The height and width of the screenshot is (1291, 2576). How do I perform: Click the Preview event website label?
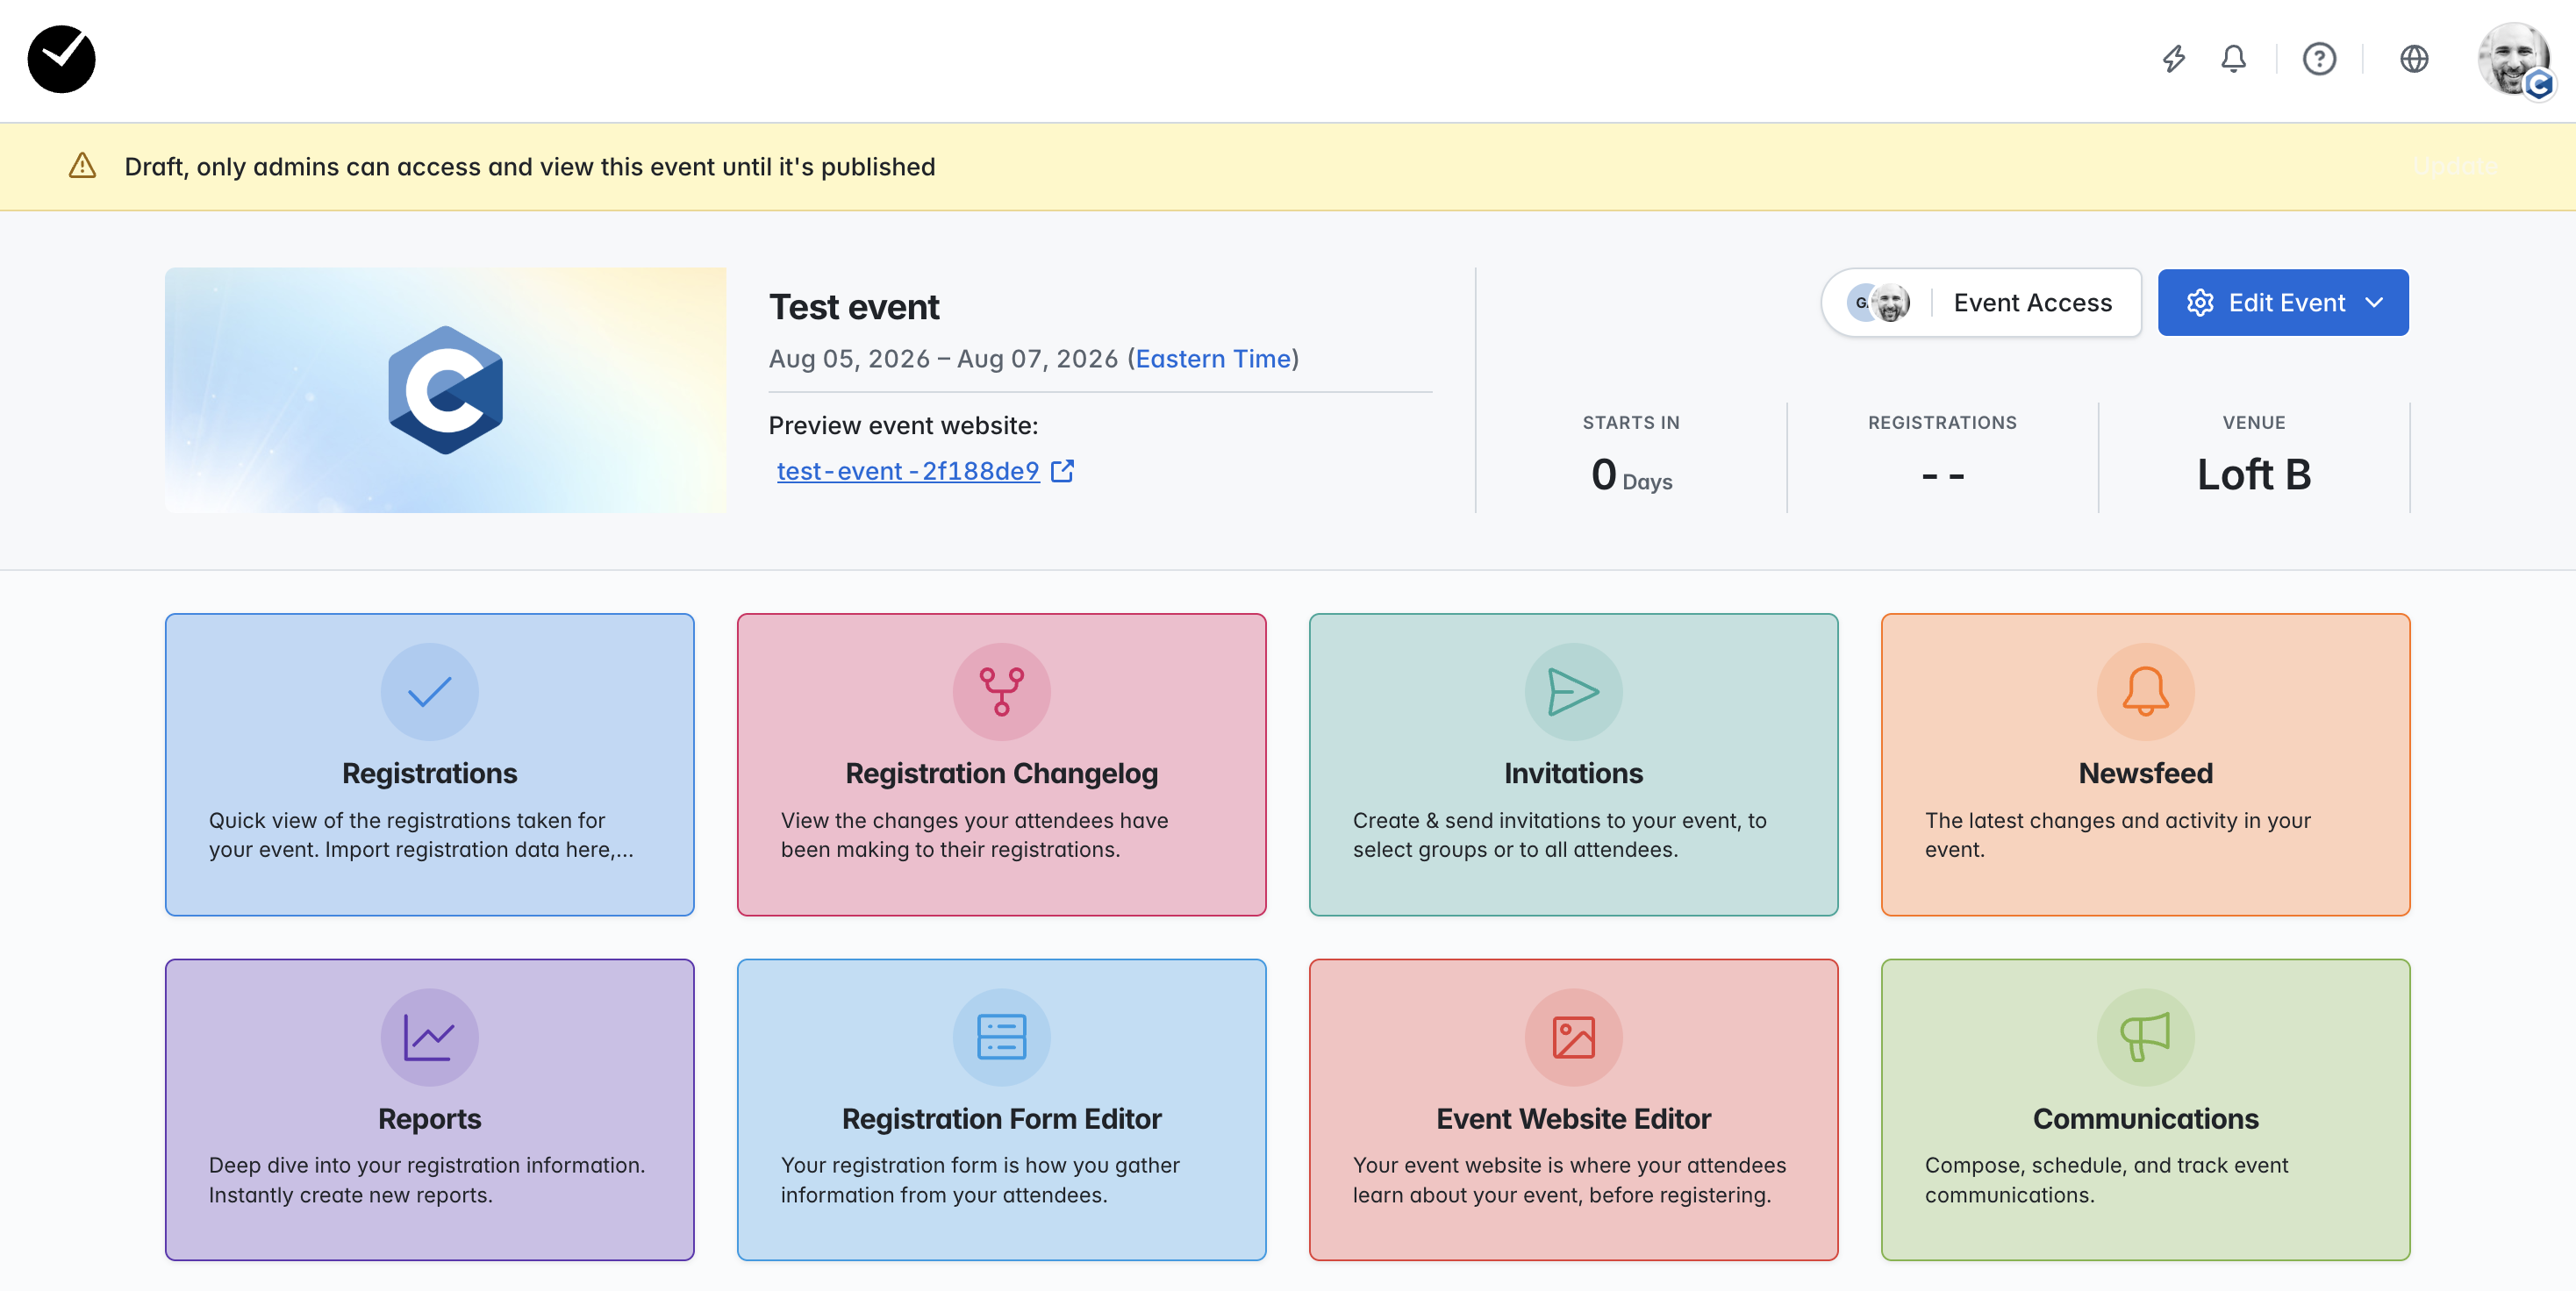pos(903,425)
